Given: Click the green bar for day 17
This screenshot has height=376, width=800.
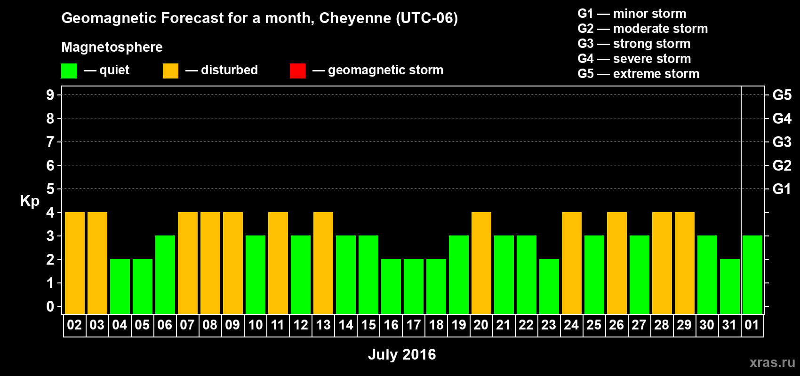Looking at the screenshot, I should [414, 286].
